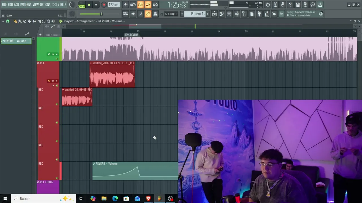The width and height of the screenshot is (362, 203).
Task: Open the Pattern 1 selector dropdown arrow
Action: (x=182, y=14)
